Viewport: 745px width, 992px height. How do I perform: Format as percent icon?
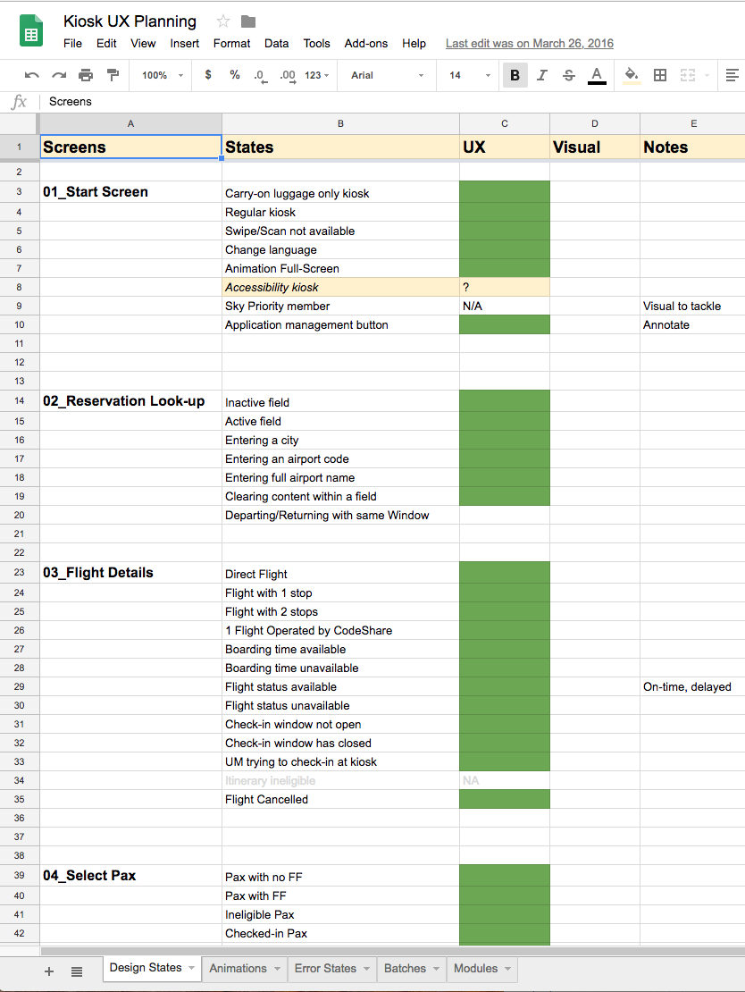tap(235, 75)
